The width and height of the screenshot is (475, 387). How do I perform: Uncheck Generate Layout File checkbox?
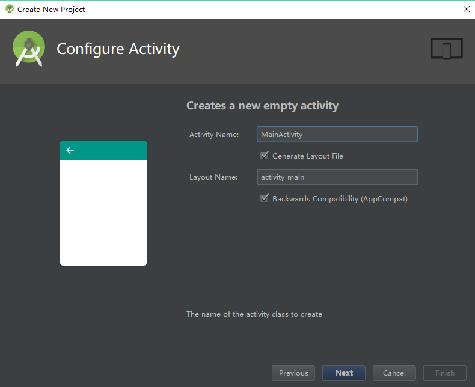265,156
